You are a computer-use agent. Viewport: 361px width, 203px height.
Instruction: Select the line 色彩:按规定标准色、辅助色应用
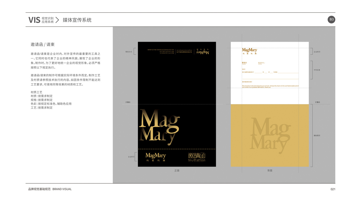point(51,104)
